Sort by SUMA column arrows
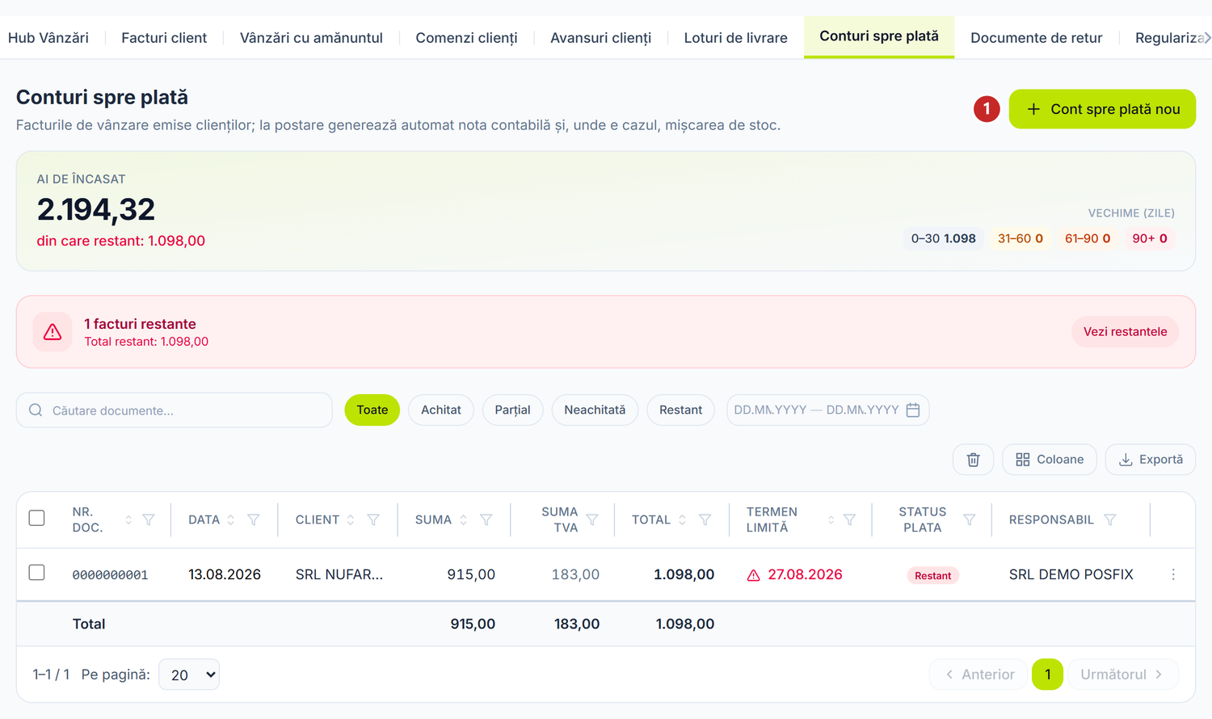Image resolution: width=1212 pixels, height=719 pixels. point(464,519)
